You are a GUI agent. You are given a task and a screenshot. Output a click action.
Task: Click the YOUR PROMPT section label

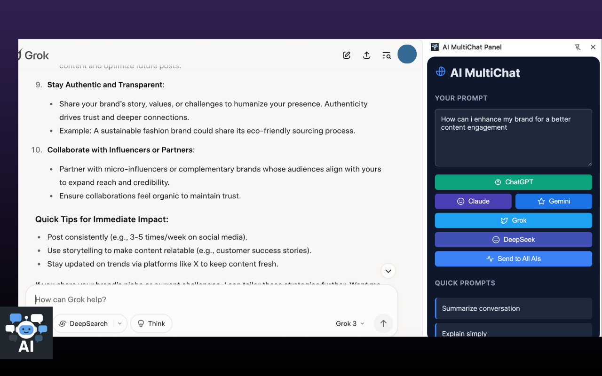(461, 98)
